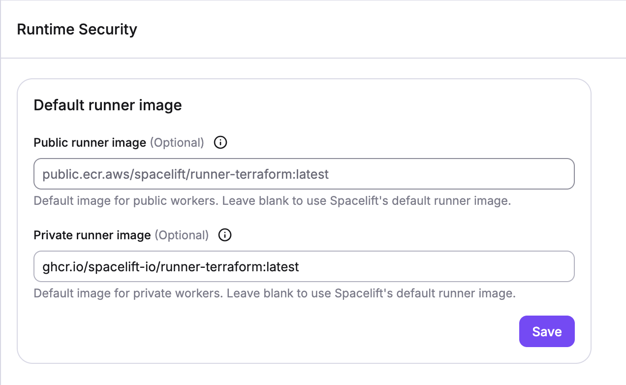Click the 'Default runner image' section heading

108,105
